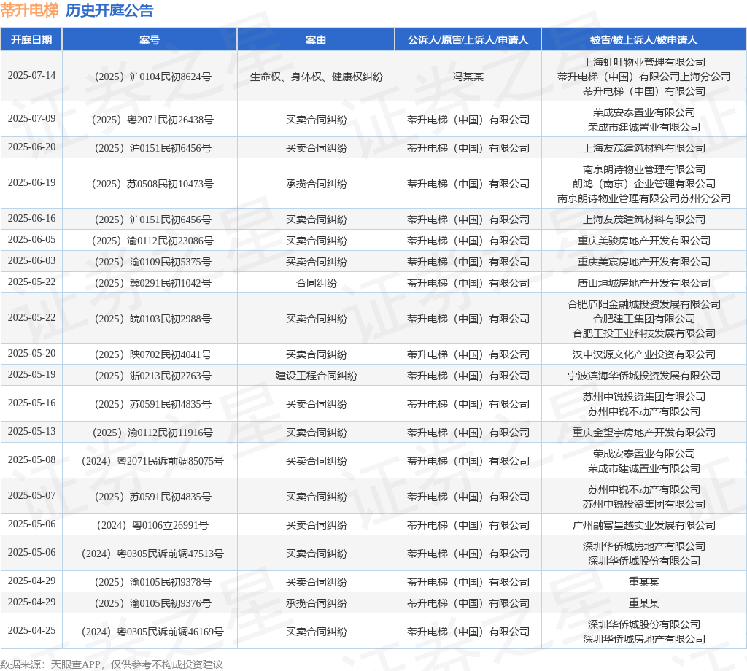Click defendant 合肥庐阳金融城投资发展有限公司
The width and height of the screenshot is (747, 671).
coord(644,304)
